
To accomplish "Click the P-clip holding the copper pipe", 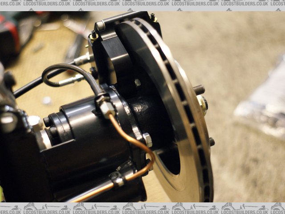I will [117, 179].
